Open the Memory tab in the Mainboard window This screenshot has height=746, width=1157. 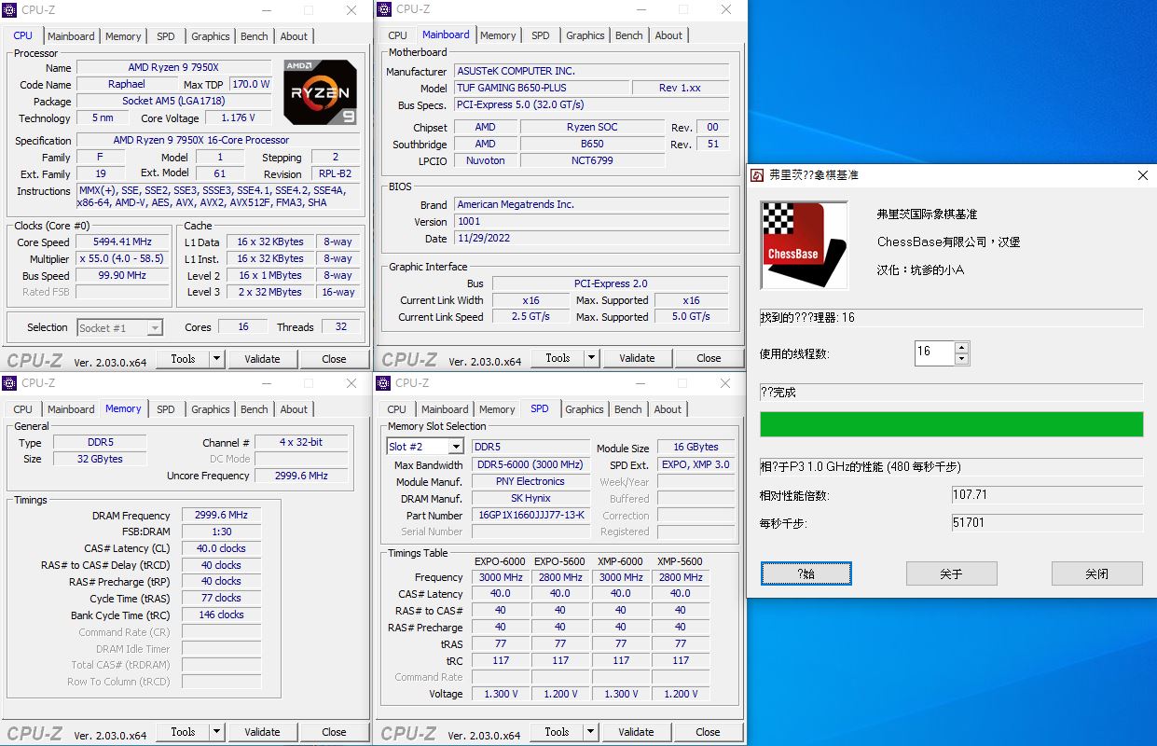(x=498, y=35)
